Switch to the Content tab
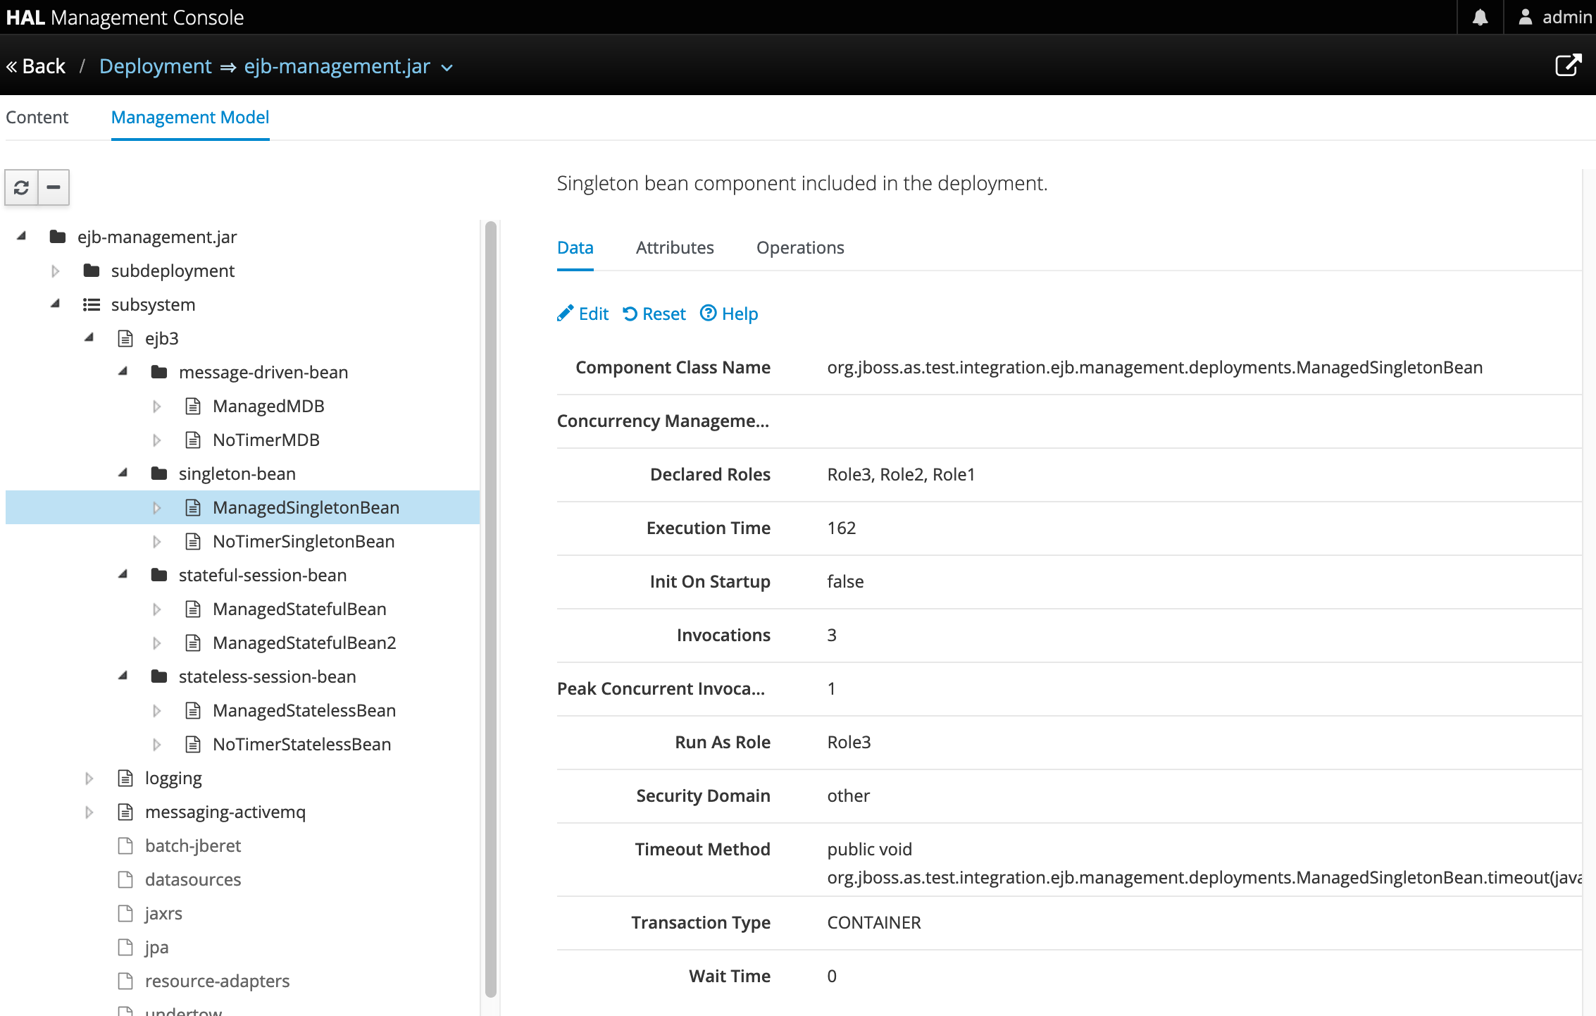The image size is (1596, 1016). (x=37, y=117)
